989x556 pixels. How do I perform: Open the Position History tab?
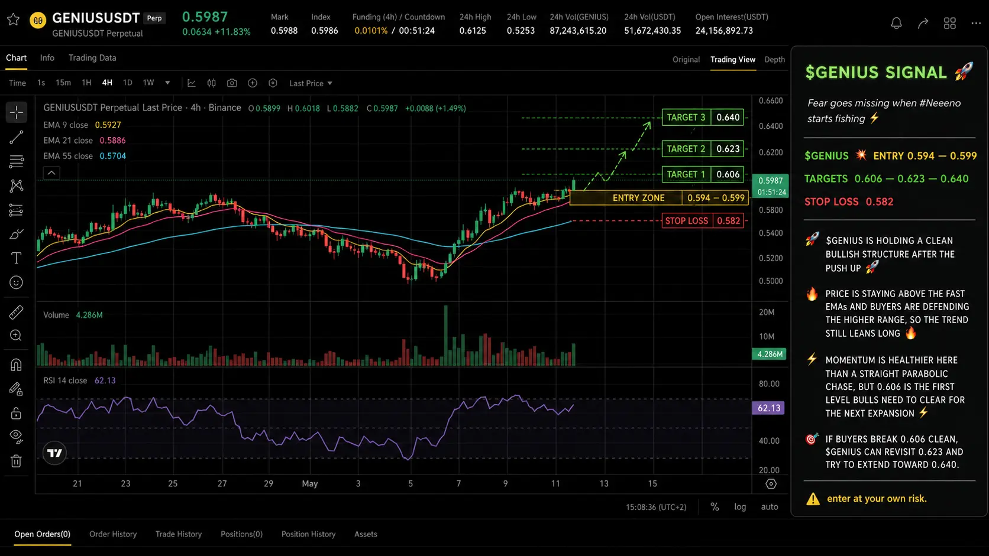308,534
